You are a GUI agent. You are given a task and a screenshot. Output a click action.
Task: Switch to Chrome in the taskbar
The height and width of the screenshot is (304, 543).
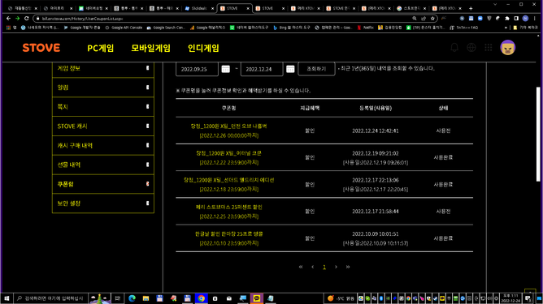coord(202,298)
